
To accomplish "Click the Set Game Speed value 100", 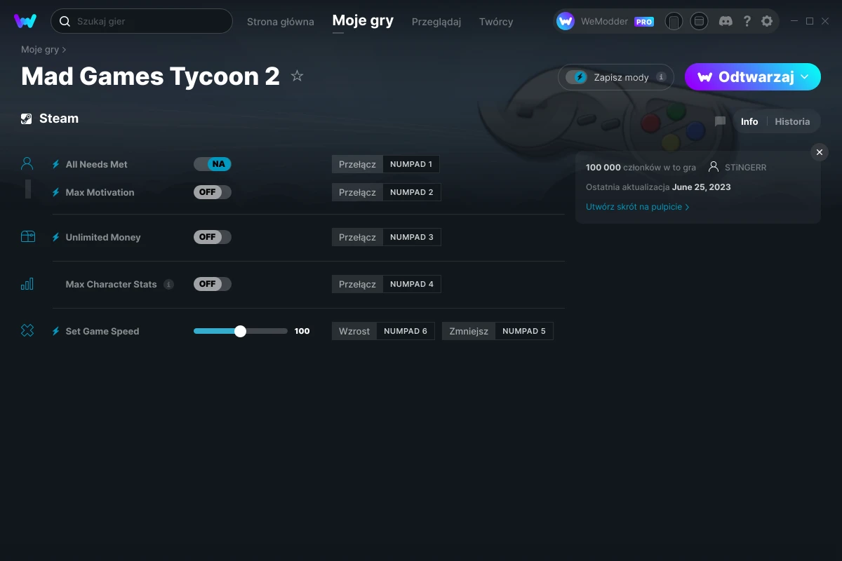I will click(302, 331).
